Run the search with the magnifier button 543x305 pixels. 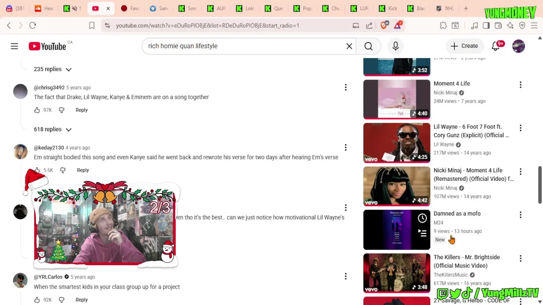[368, 46]
